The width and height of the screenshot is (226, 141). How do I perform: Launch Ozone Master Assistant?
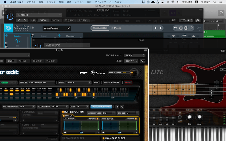(100, 28)
